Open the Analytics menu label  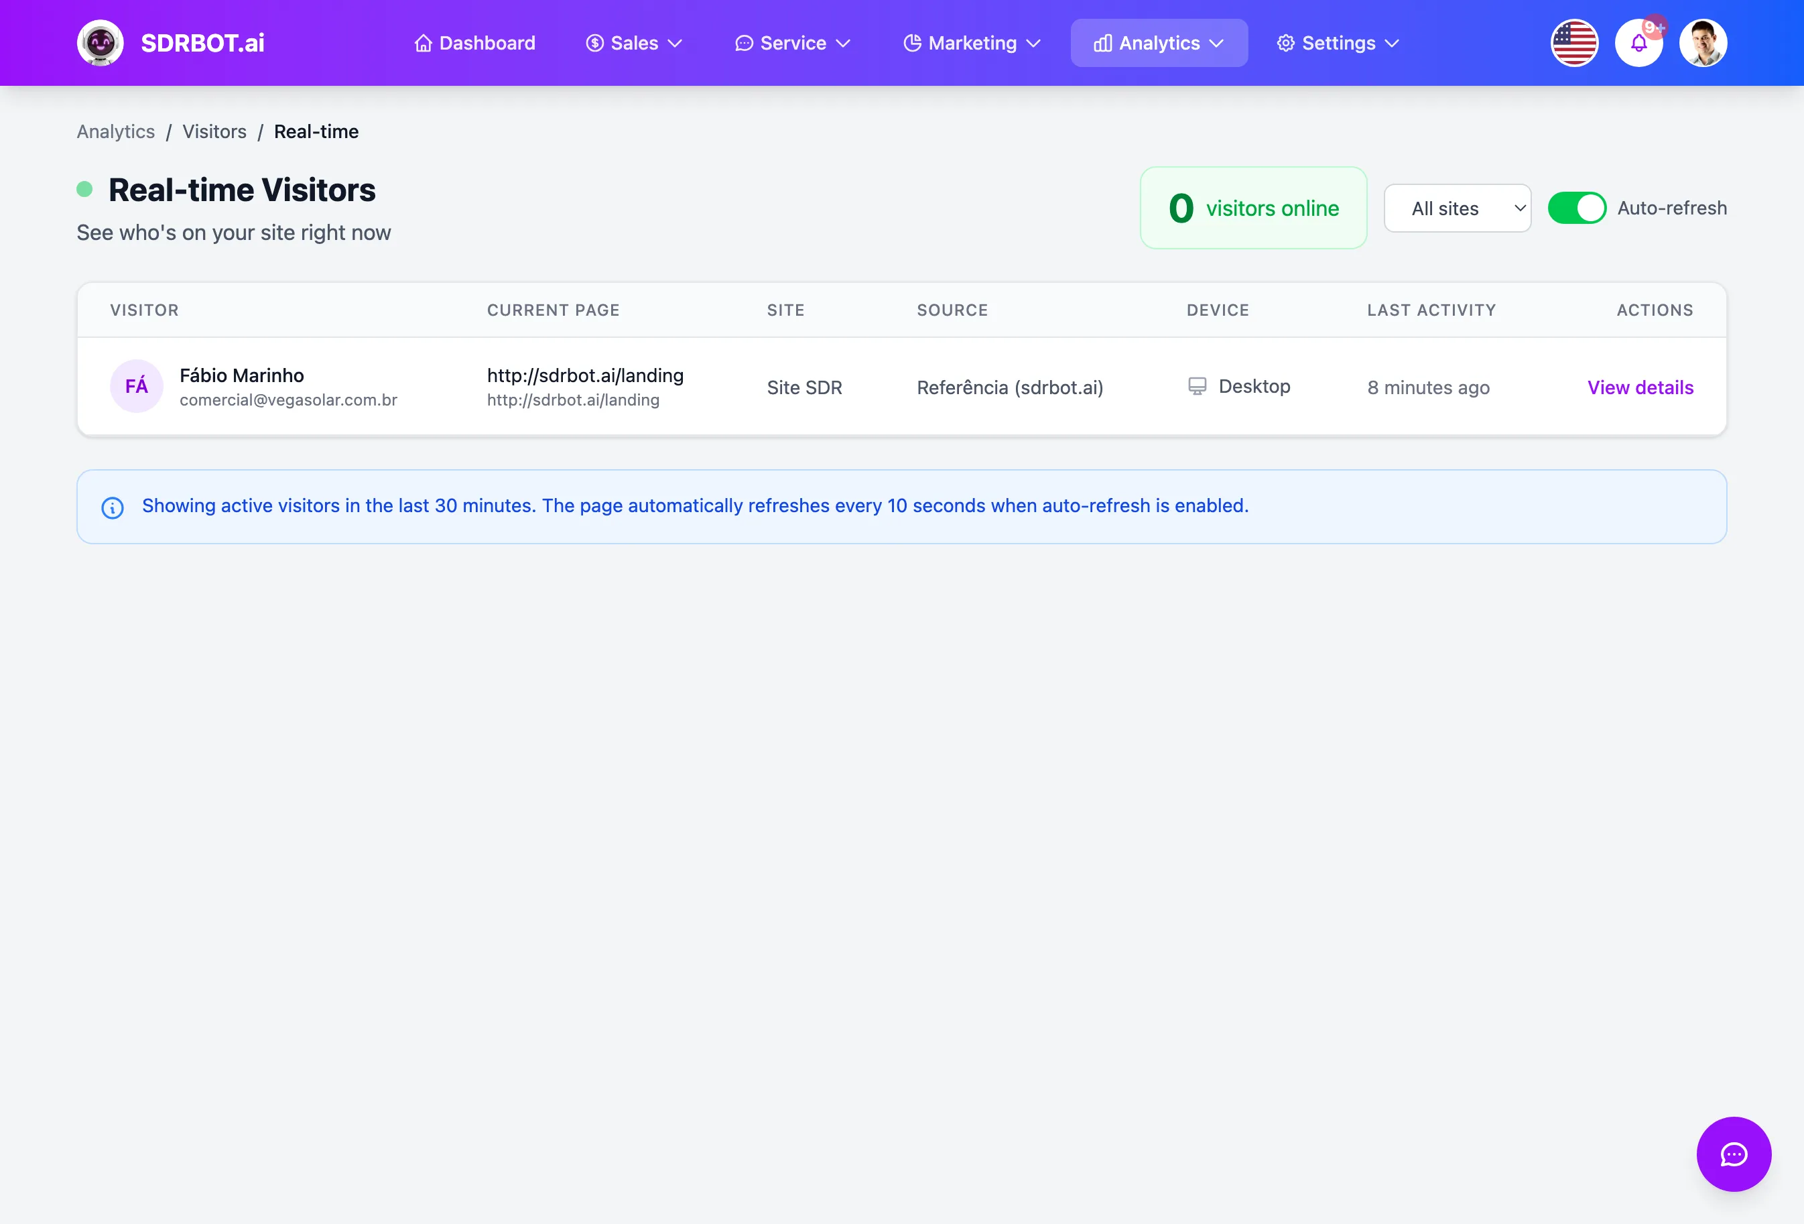point(1160,44)
